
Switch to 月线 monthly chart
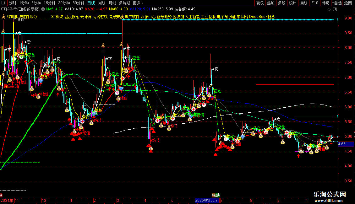tap(112, 3)
